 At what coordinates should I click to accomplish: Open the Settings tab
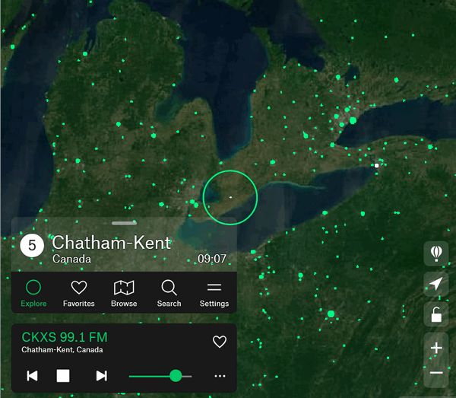(x=214, y=293)
